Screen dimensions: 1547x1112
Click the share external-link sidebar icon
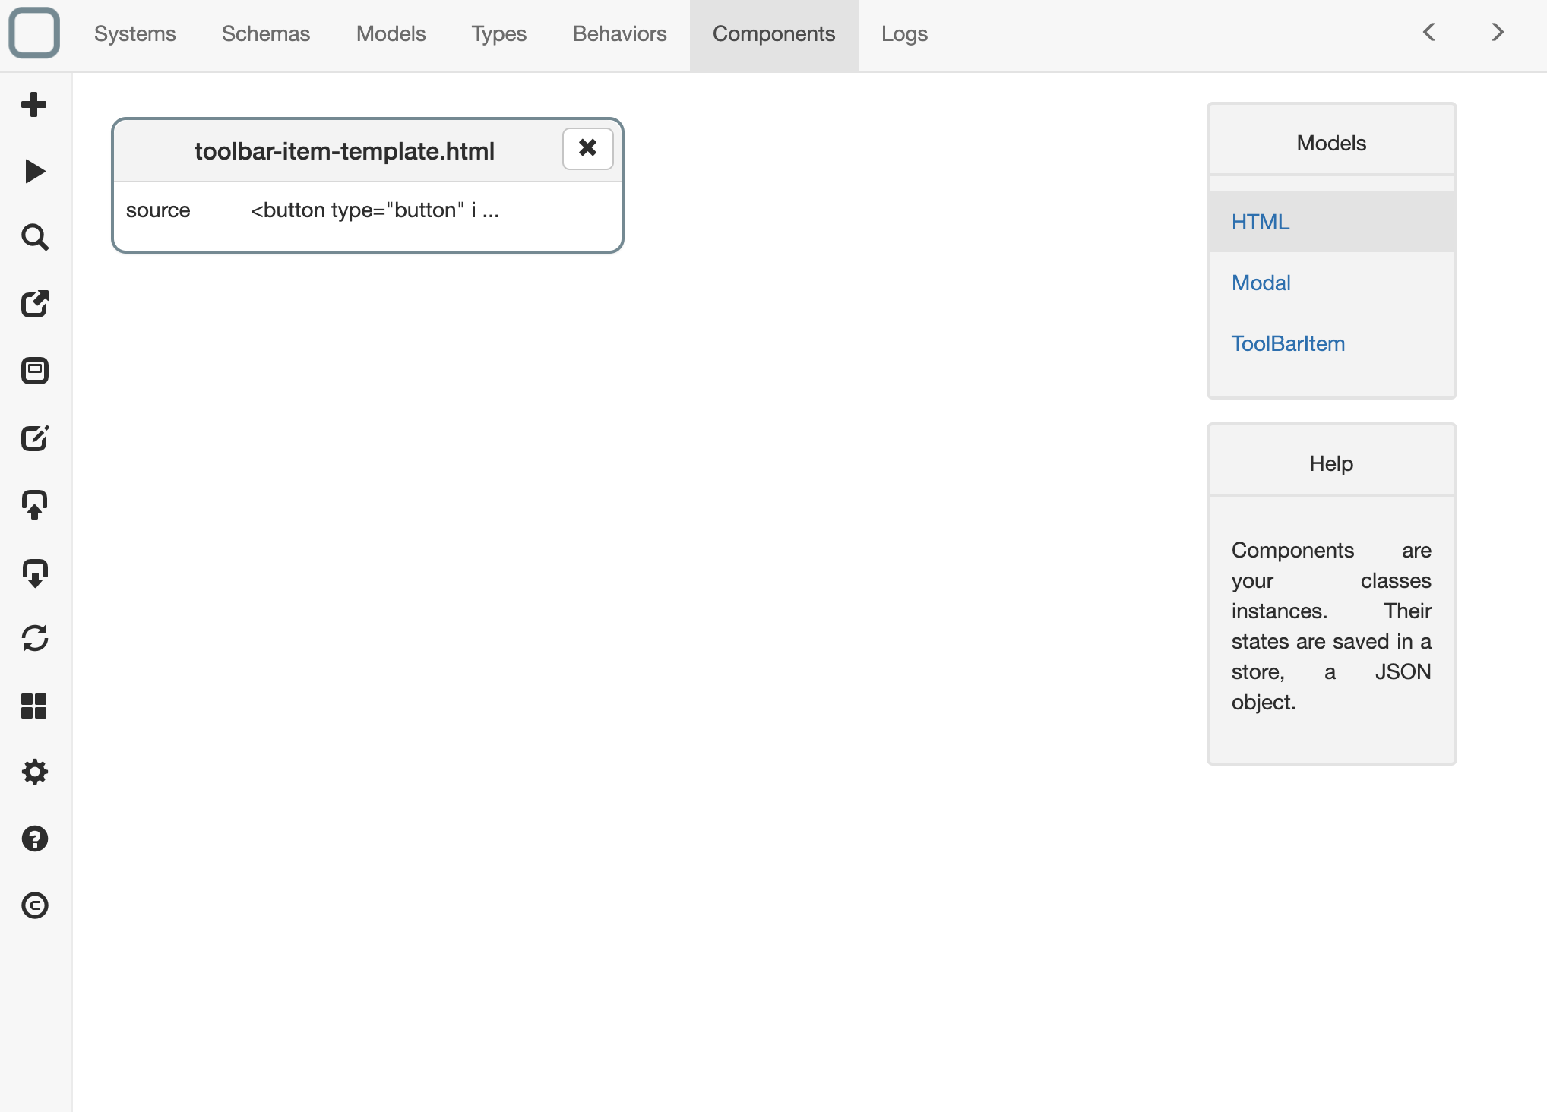(x=34, y=304)
